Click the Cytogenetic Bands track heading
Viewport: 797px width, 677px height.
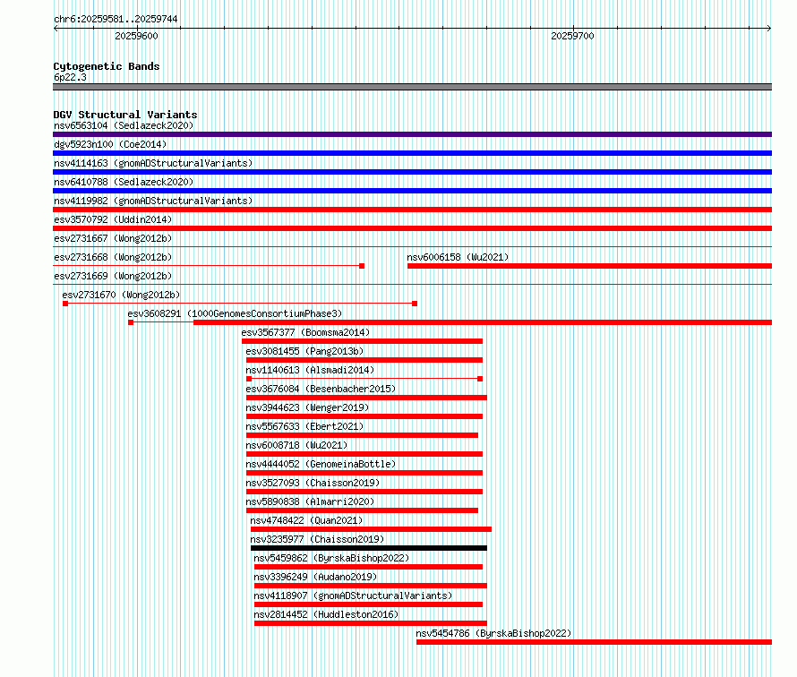(x=107, y=66)
